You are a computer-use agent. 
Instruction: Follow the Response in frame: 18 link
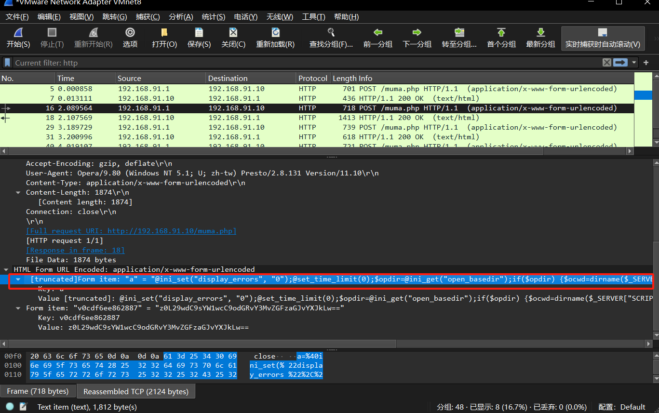coord(75,250)
